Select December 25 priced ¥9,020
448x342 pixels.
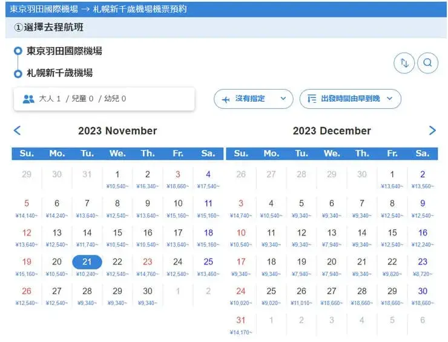pos(271,295)
